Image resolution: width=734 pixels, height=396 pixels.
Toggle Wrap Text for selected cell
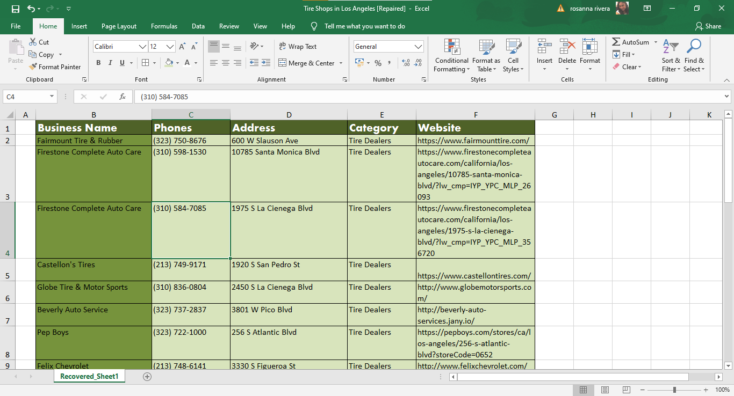coord(298,47)
